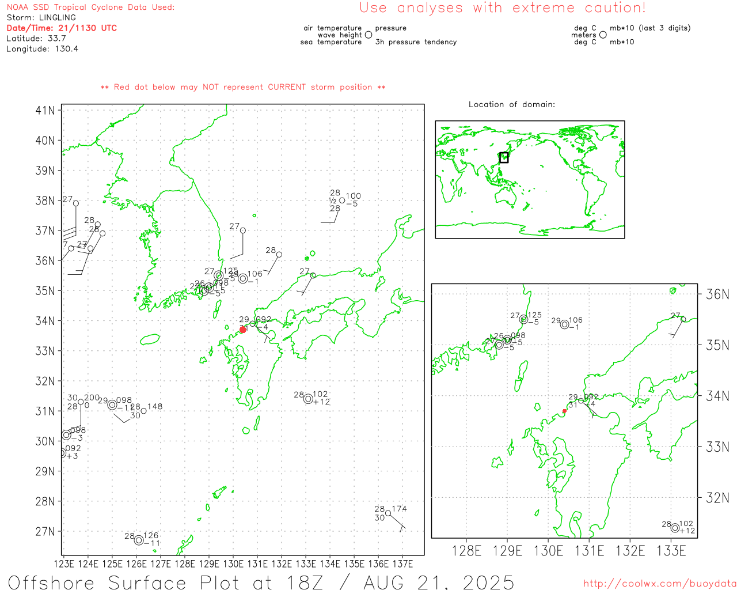Select buoy marker reading 125 on main map

point(219,275)
